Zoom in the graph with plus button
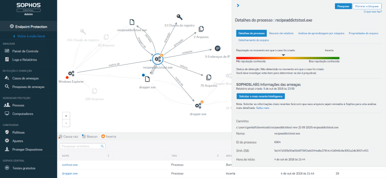 66,116
